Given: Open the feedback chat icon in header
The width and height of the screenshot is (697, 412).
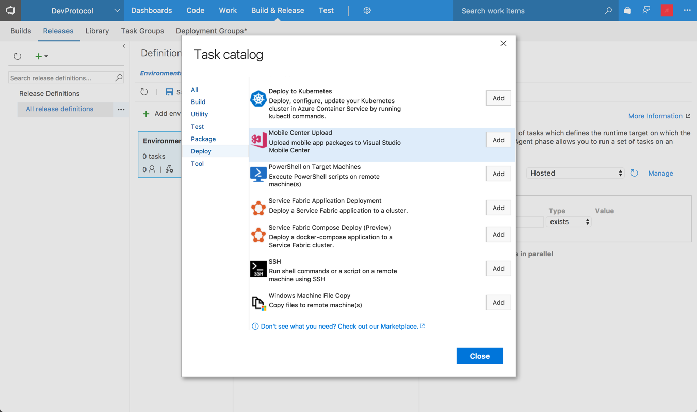Looking at the screenshot, I should click(646, 10).
